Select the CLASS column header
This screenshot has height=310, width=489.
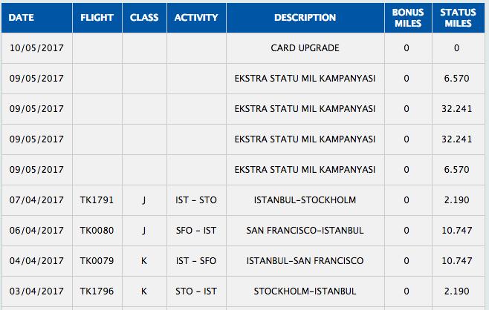pos(144,18)
